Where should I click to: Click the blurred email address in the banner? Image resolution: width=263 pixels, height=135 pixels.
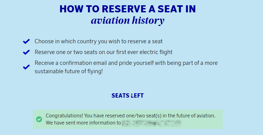(151, 123)
